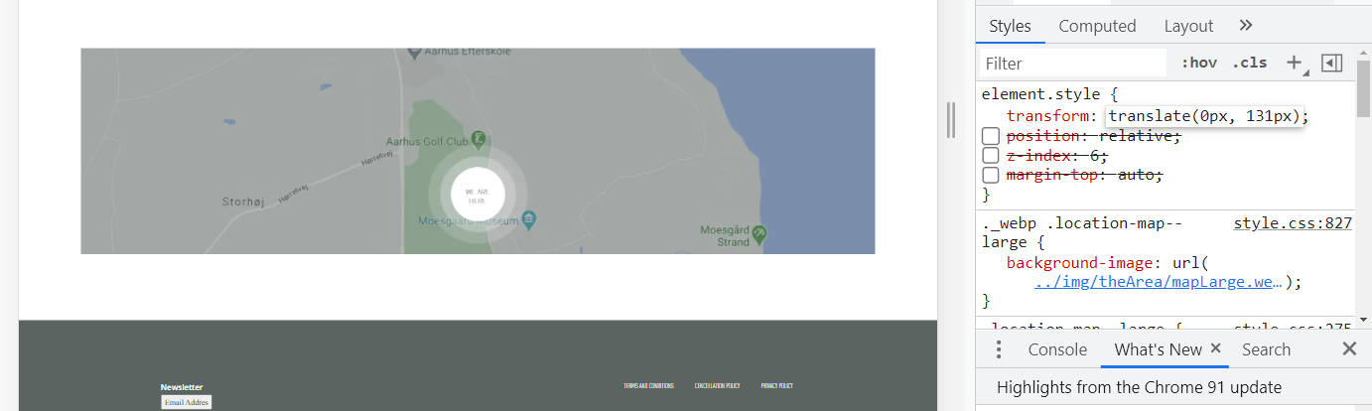Screen dimensions: 1372x411
Task: Click the element.style selector
Action: click(x=1040, y=95)
